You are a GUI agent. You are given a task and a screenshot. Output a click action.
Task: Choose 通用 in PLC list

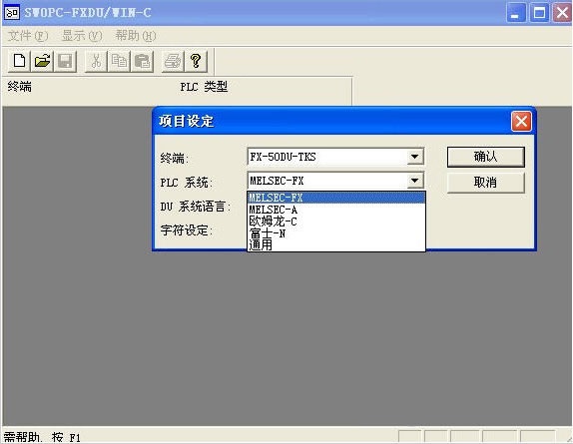tap(336, 244)
